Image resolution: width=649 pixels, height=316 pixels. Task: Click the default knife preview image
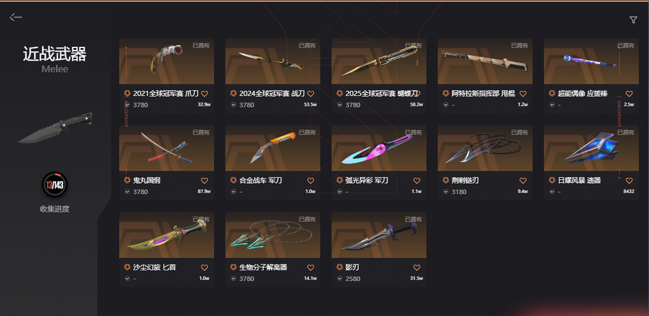click(55, 127)
